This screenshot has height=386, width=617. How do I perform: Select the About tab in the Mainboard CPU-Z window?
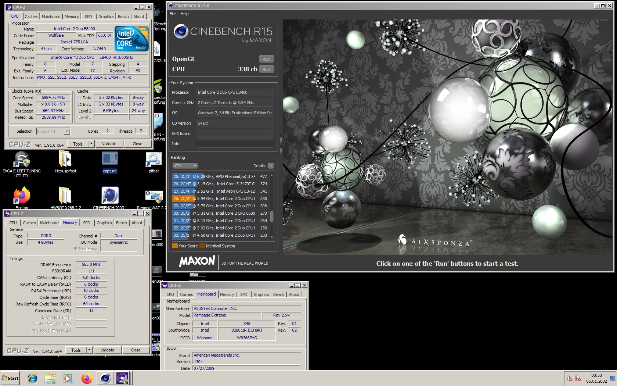click(x=294, y=294)
